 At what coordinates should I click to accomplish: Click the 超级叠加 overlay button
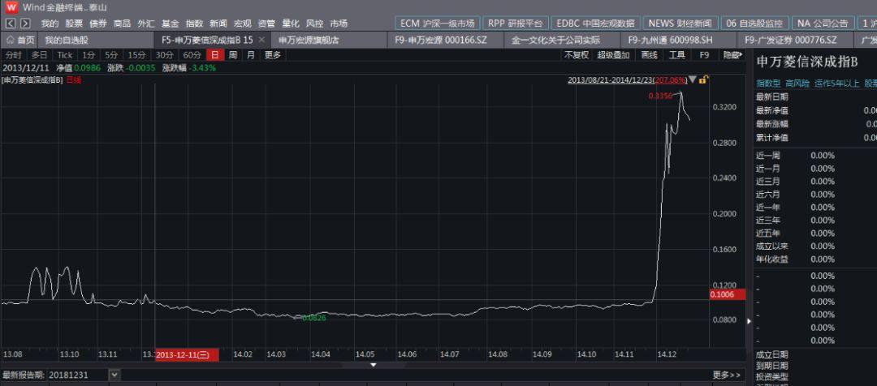[614, 55]
